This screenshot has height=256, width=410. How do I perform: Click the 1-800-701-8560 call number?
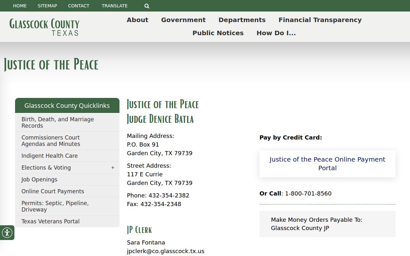[308, 194]
